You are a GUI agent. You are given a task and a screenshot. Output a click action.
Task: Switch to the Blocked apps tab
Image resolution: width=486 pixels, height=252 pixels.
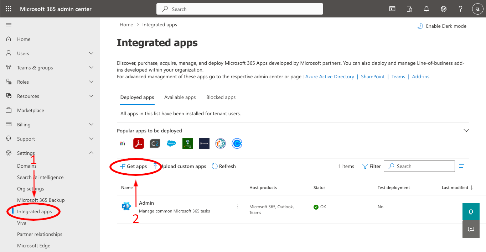coord(221,97)
